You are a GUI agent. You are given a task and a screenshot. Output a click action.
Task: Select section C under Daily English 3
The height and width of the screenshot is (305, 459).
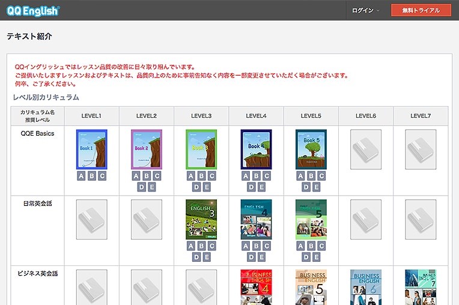click(211, 246)
